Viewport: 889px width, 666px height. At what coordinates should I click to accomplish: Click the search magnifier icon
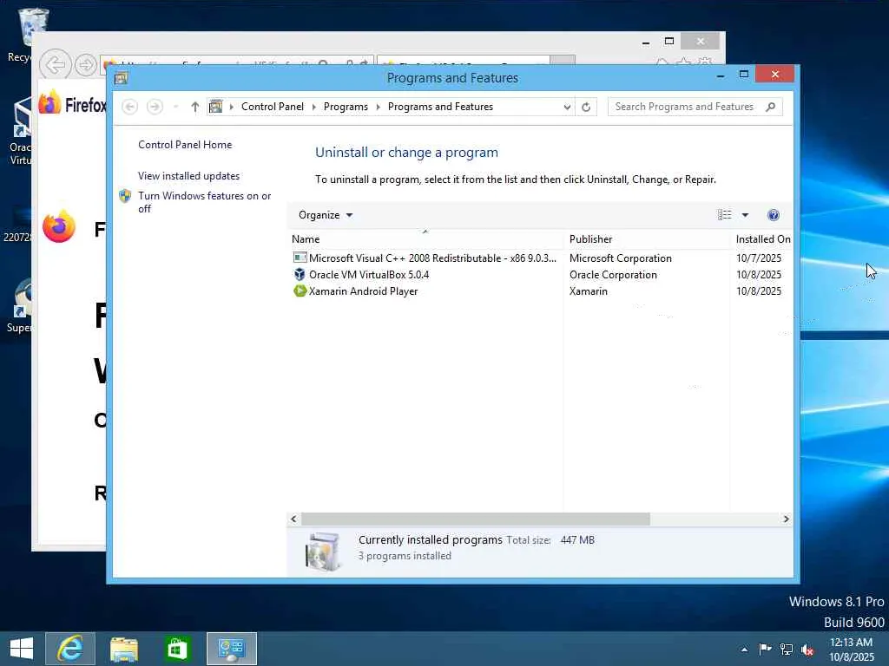pyautogui.click(x=771, y=107)
